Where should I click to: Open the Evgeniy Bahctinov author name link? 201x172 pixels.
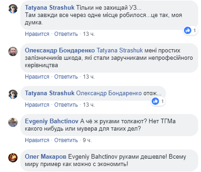pos(52,121)
